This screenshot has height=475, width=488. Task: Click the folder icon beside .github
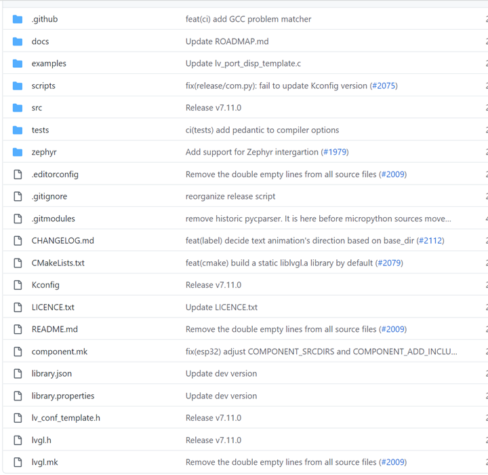(18, 19)
